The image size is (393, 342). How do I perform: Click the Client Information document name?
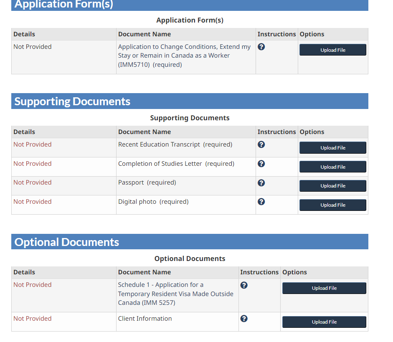pos(144,318)
